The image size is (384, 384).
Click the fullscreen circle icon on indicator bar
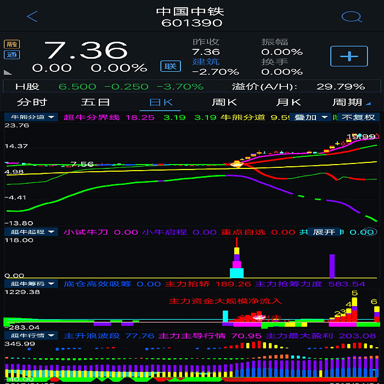[371, 232]
